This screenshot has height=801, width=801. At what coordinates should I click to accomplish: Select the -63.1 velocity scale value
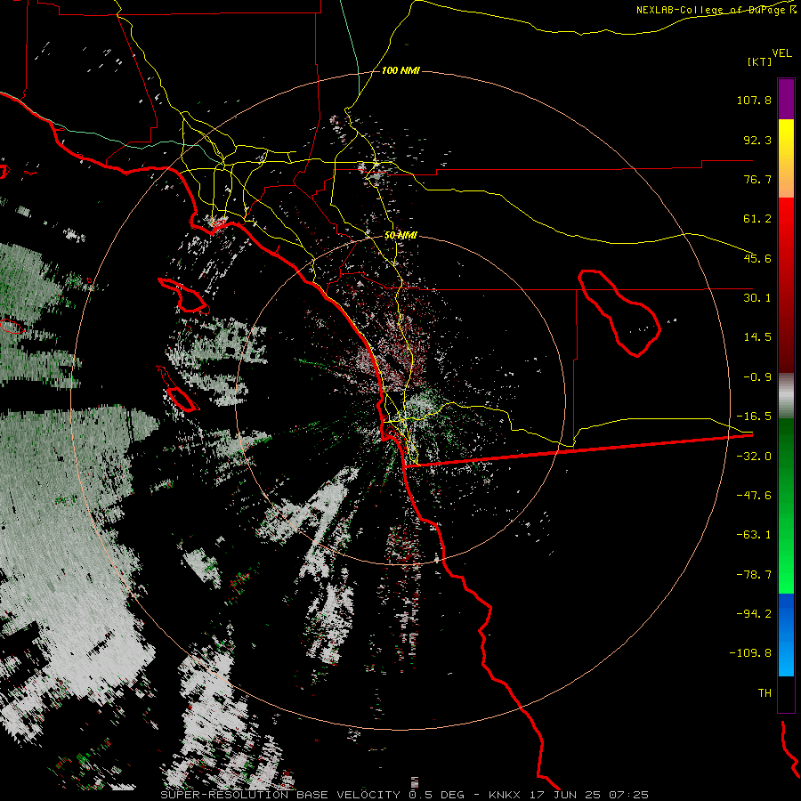pyautogui.click(x=754, y=535)
